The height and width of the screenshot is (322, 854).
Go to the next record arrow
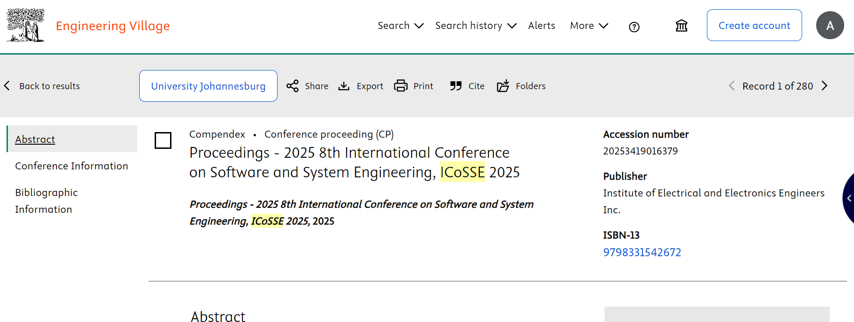click(x=825, y=86)
